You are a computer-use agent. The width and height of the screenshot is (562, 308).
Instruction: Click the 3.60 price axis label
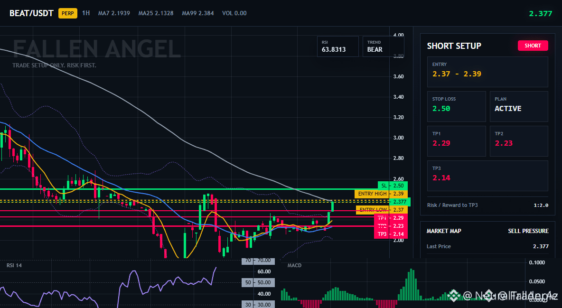point(399,76)
